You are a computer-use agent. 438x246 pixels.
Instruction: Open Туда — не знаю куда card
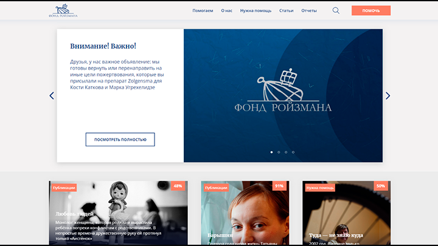(346, 213)
